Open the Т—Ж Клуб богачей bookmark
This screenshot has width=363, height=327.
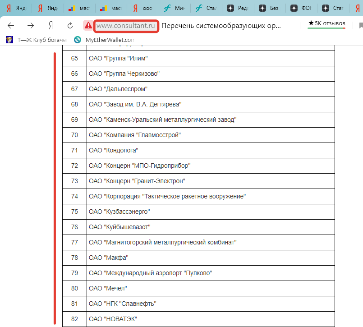tap(36, 40)
